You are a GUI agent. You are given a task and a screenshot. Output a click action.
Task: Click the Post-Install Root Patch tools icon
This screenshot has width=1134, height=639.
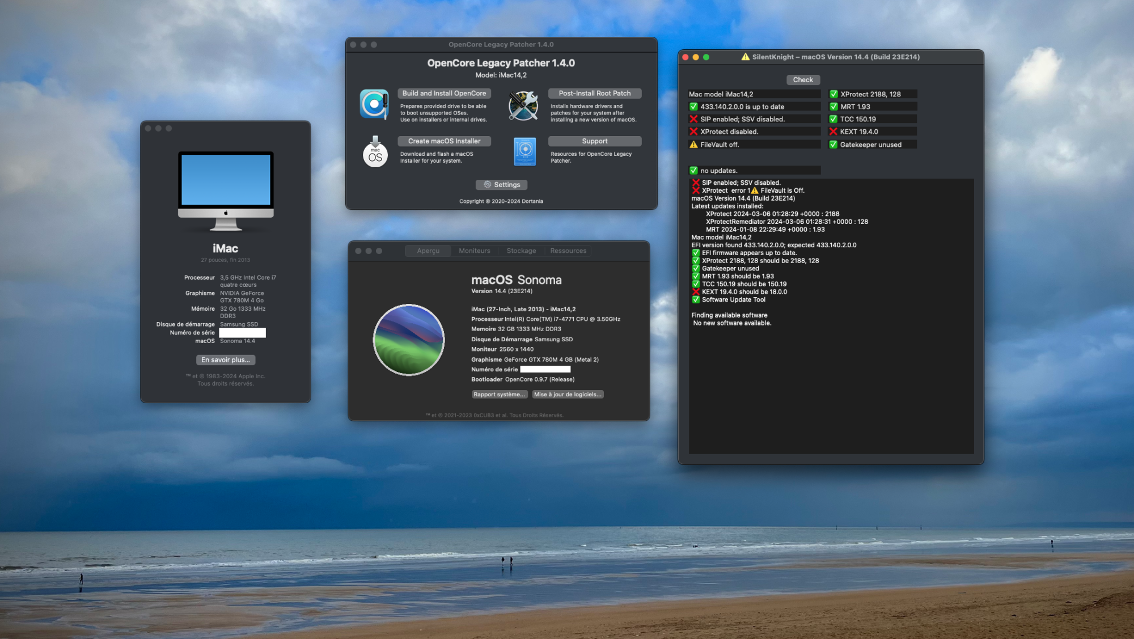[x=523, y=105]
